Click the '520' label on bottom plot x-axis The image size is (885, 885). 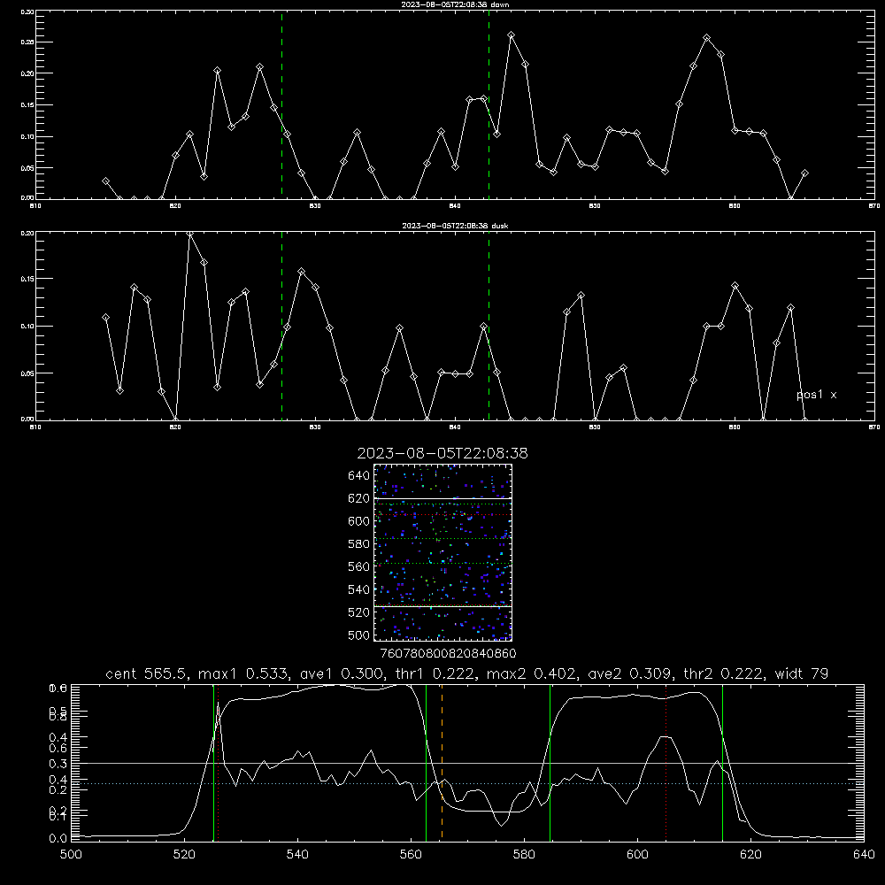(185, 855)
